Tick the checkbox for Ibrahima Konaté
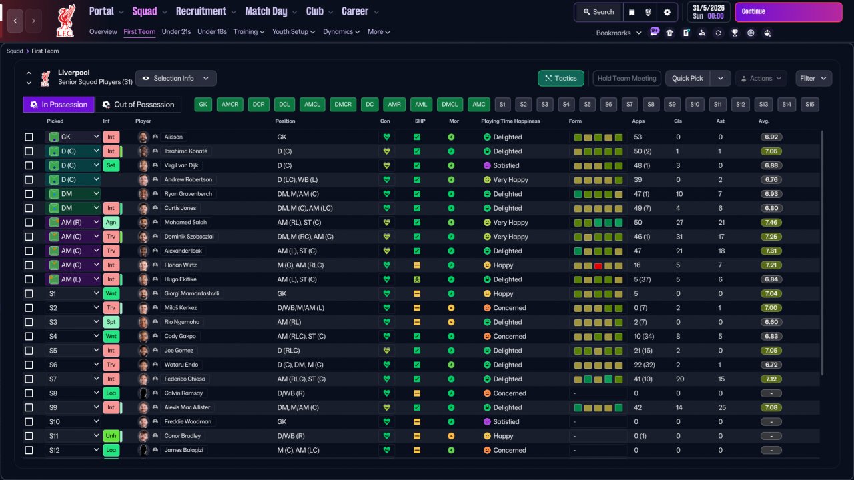The image size is (854, 480). (29, 151)
